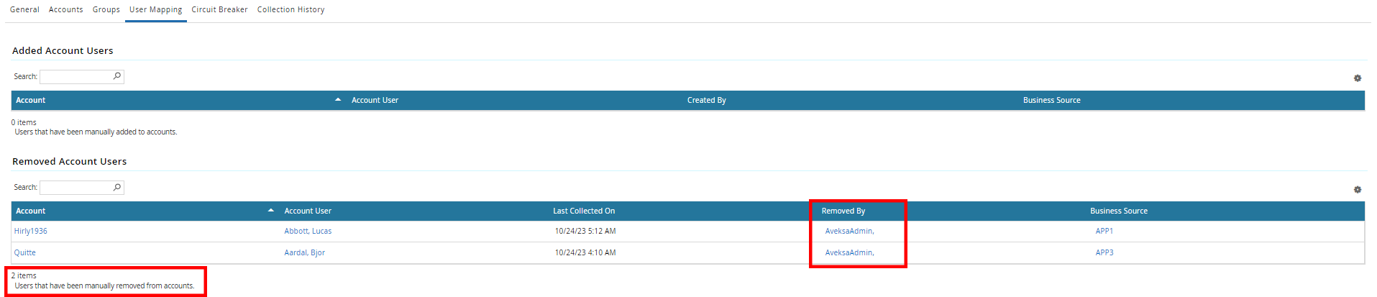Open gear settings for Added Account Users table
Viewport: 1377px width, 297px height.
click(x=1358, y=78)
